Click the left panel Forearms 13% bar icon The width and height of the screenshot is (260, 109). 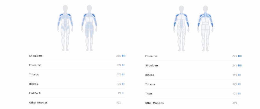pos(123,65)
